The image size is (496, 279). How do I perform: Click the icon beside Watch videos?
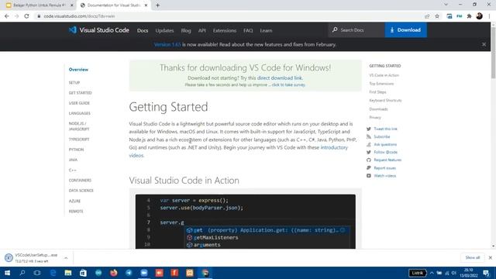(369, 176)
